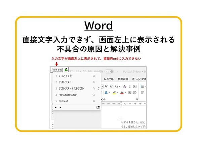Image resolution: width=197 pixels, height=148 pixels.
Task: Apply Text Effects blue A icon
Action: tap(106, 93)
